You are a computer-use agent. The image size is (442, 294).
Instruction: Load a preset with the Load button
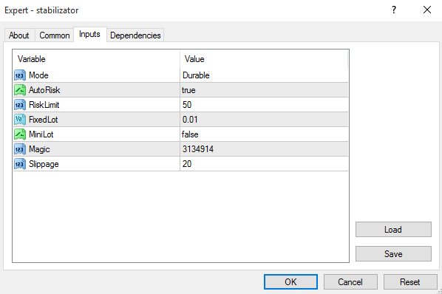393,230
